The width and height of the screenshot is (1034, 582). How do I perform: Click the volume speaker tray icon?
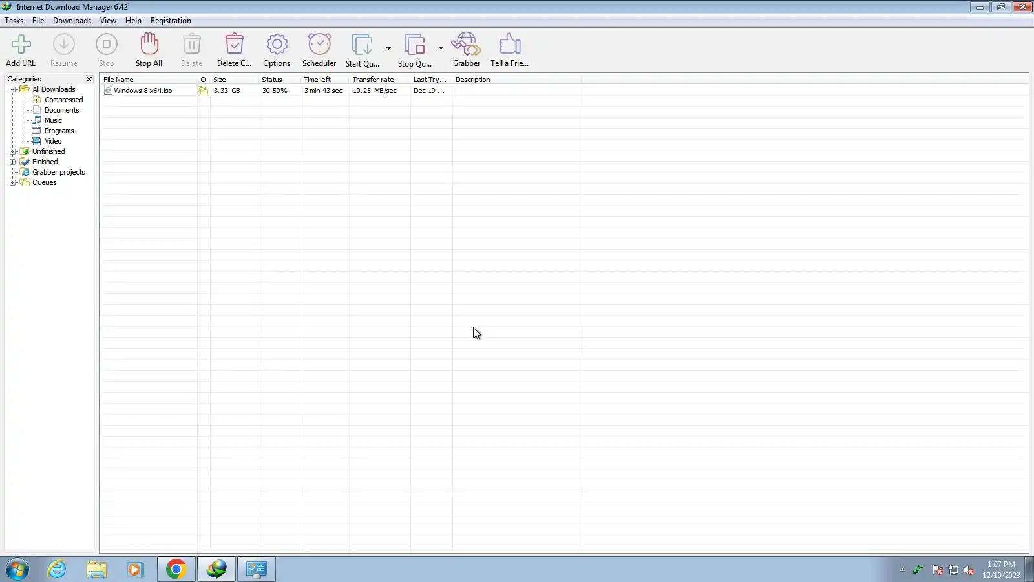click(969, 570)
